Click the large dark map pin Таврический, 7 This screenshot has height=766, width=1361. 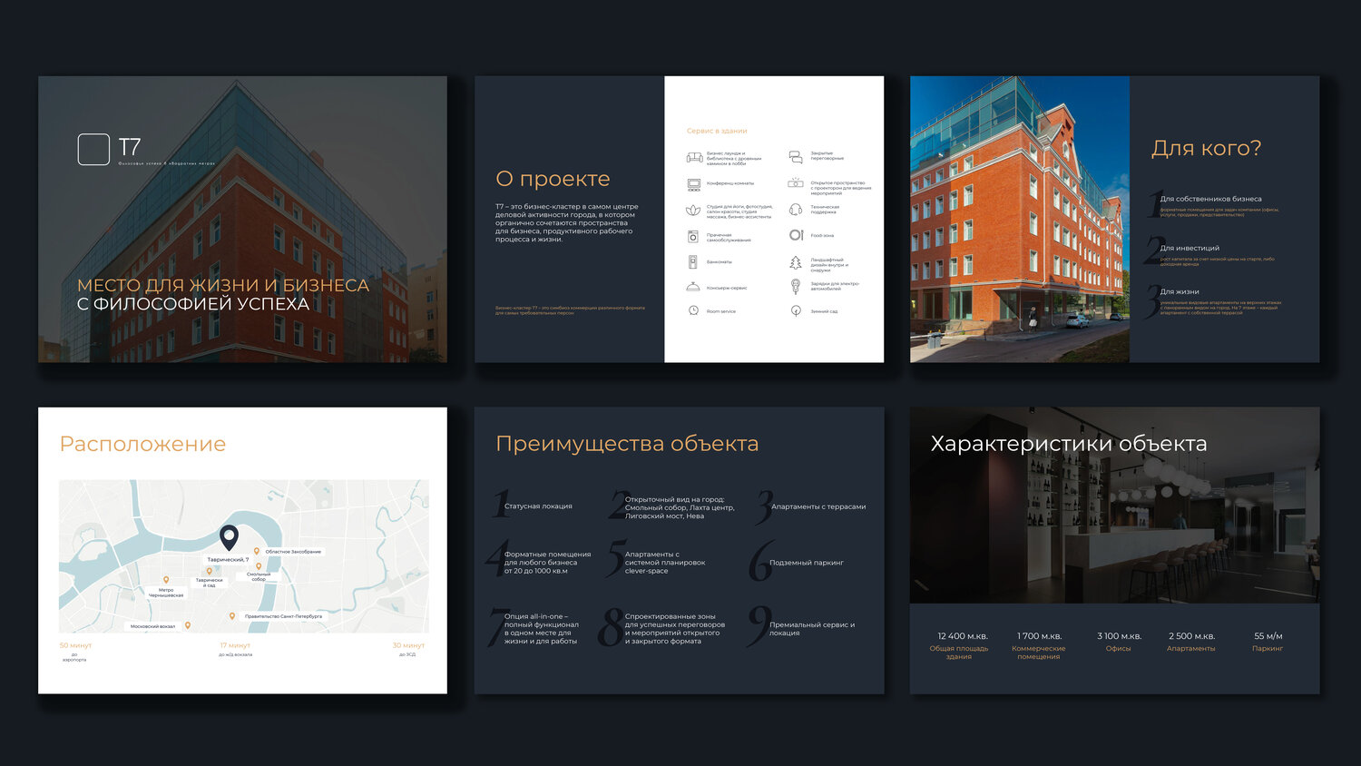coord(230,538)
